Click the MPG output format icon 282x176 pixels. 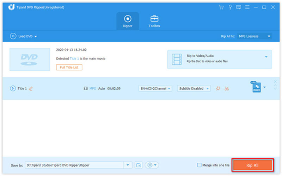256,87
